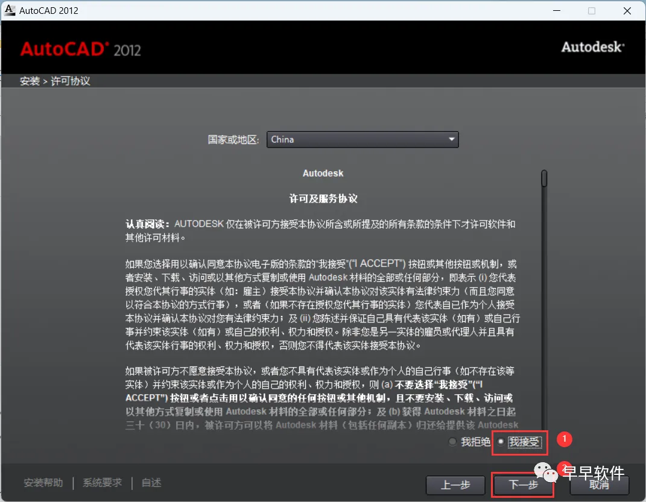Click the 安装 > 许可协议 breadcrumb text
This screenshot has width=646, height=502.
click(55, 81)
